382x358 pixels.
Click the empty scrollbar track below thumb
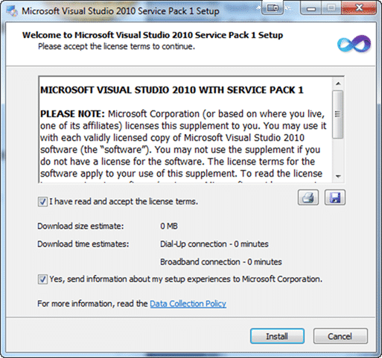pyautogui.click(x=338, y=154)
